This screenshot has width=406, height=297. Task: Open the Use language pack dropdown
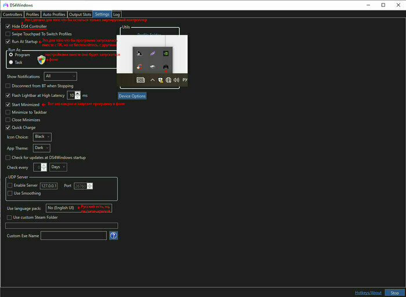(79, 208)
